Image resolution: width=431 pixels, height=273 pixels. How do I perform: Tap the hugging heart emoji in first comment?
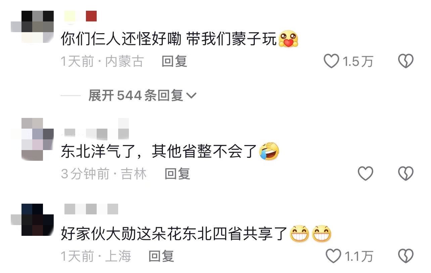[288, 39]
